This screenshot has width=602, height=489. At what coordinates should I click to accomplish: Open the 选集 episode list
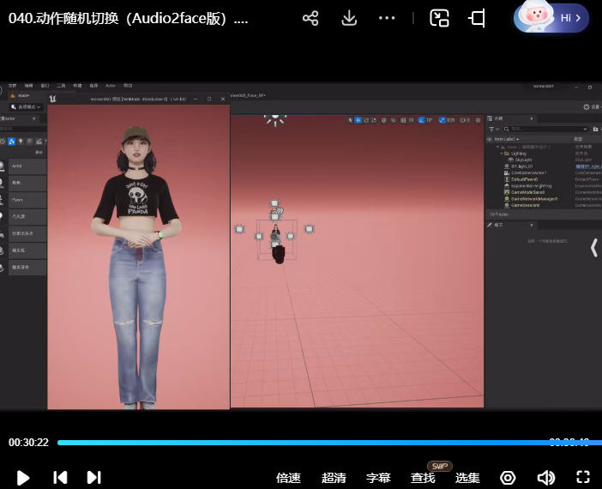(467, 478)
